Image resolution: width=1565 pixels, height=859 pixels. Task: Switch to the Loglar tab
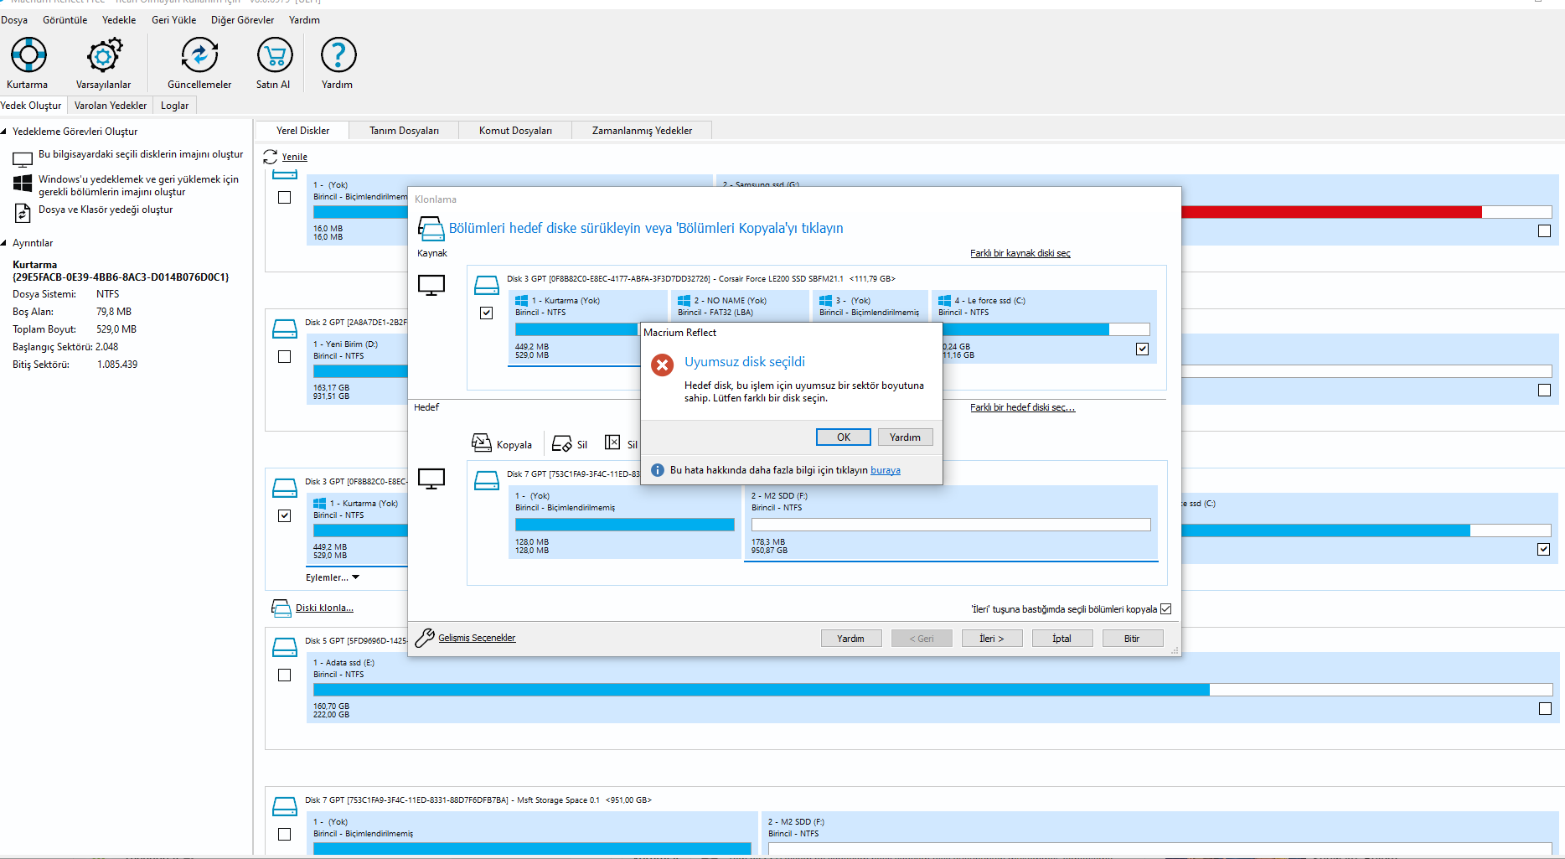tap(174, 106)
